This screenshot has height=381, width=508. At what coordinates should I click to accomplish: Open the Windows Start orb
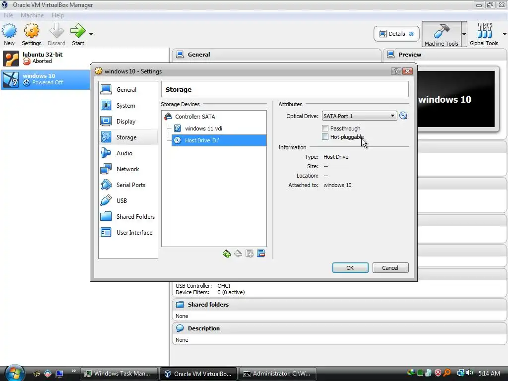click(x=14, y=373)
